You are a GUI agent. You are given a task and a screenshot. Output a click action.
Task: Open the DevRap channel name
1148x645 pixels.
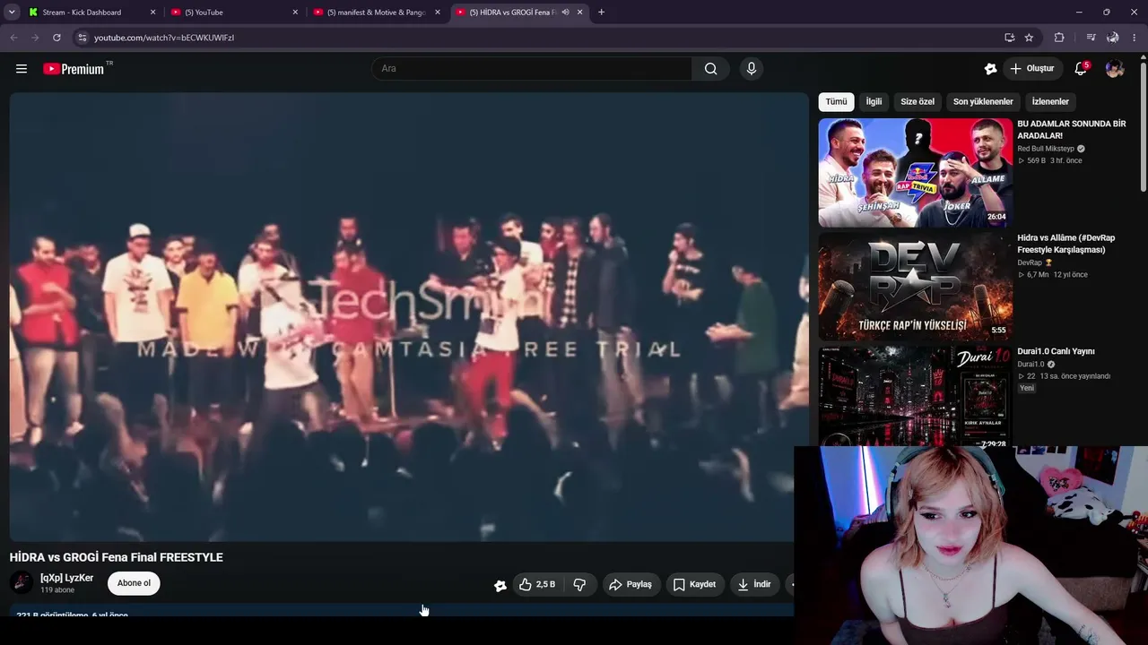click(1030, 262)
